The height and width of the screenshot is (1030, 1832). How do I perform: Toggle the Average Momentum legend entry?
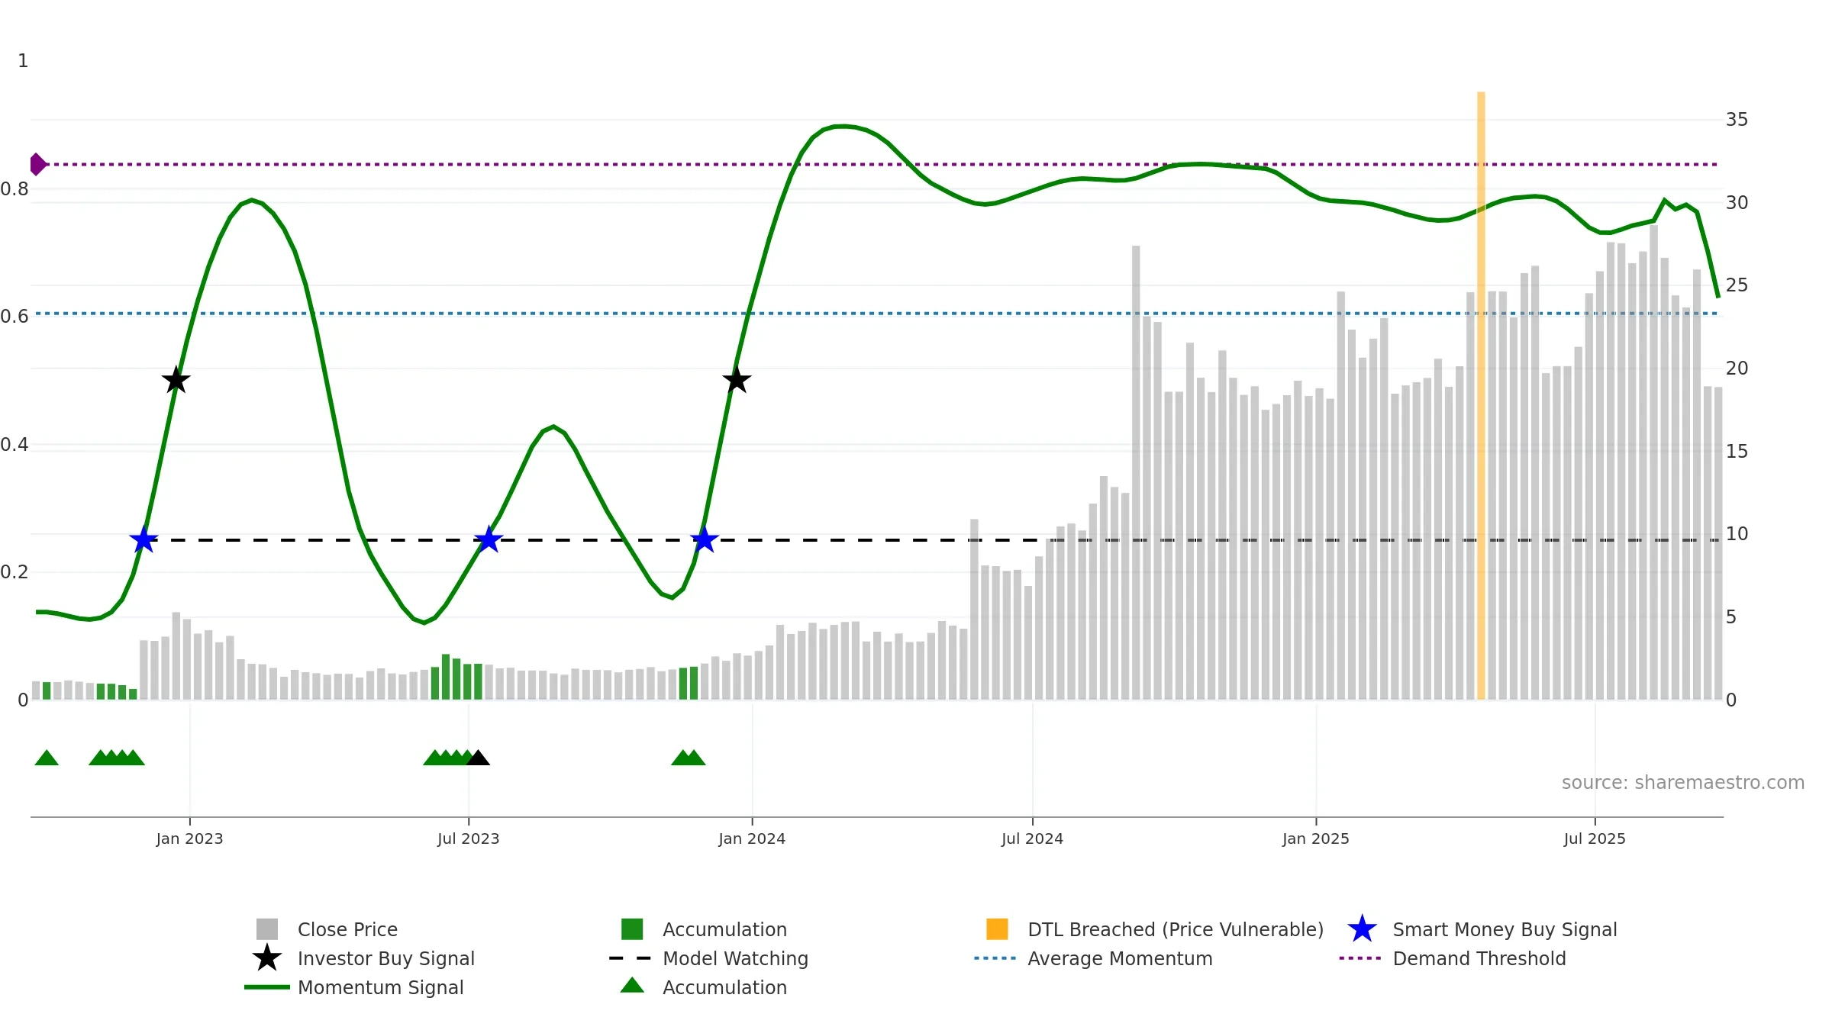1119,958
